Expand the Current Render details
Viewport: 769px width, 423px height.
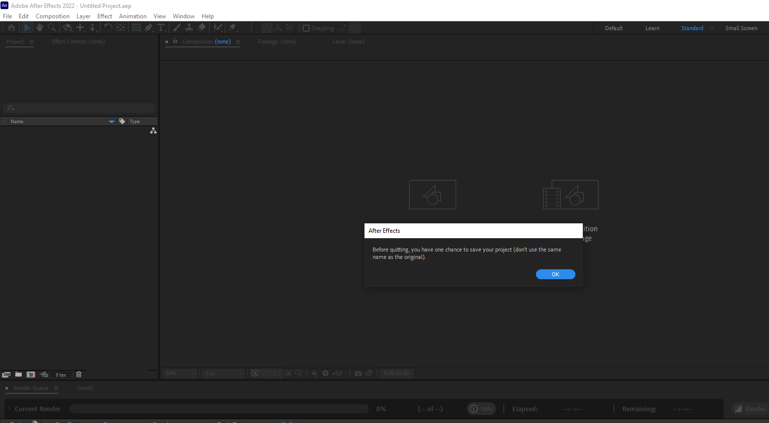pyautogui.click(x=8, y=409)
